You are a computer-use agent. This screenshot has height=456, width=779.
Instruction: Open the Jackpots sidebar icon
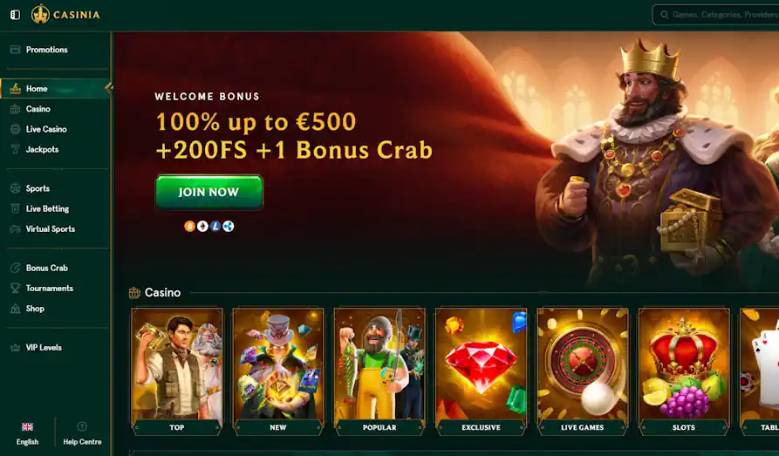tap(16, 149)
